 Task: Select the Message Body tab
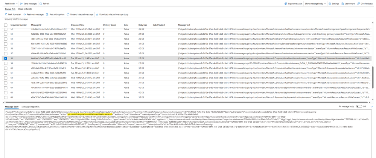point(12,107)
